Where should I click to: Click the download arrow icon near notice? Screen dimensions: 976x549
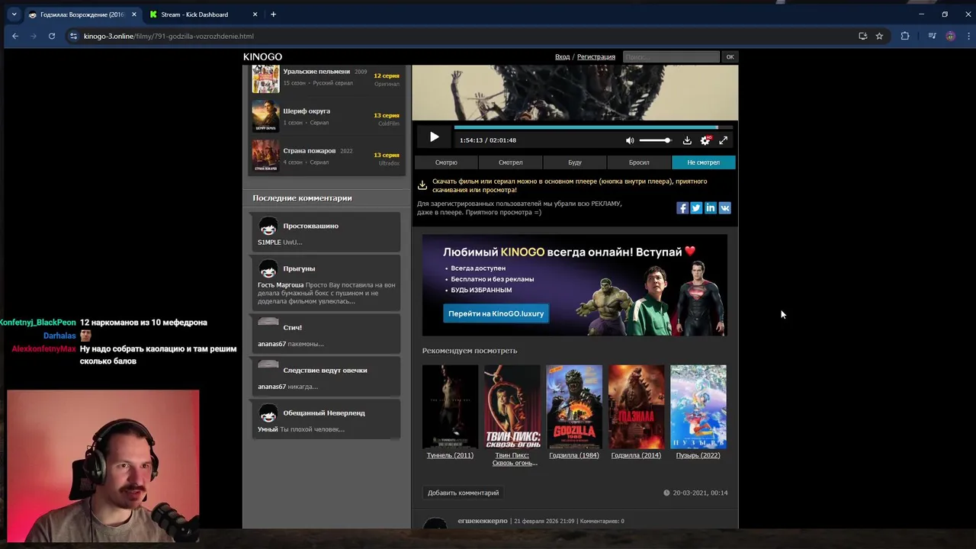coord(422,185)
